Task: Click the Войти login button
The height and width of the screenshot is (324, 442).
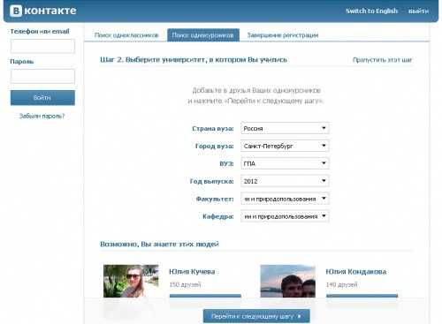Action: coord(42,98)
